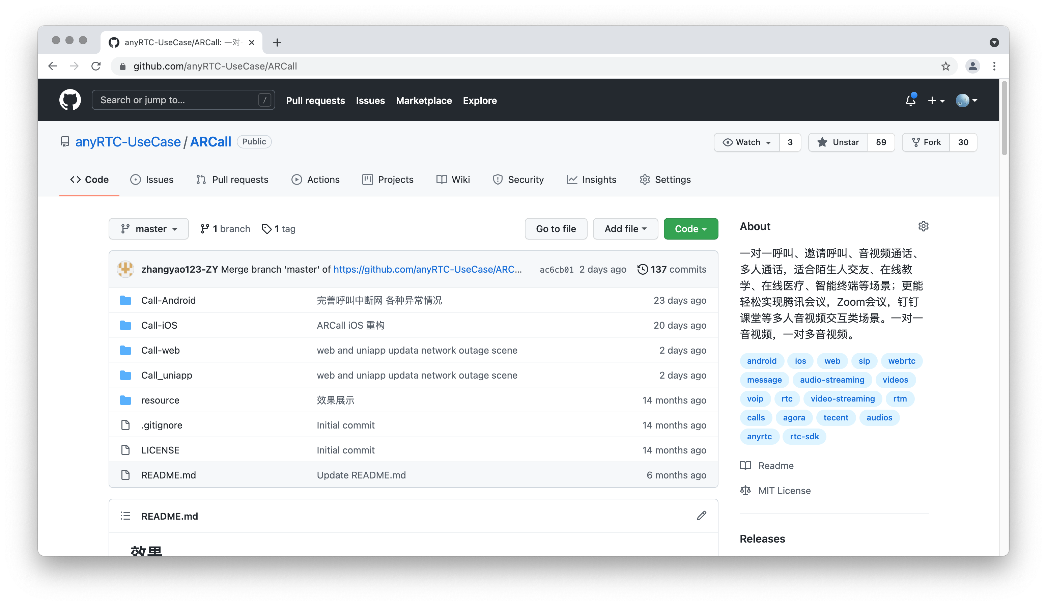Switch to the repository Pull requests tab

(232, 180)
